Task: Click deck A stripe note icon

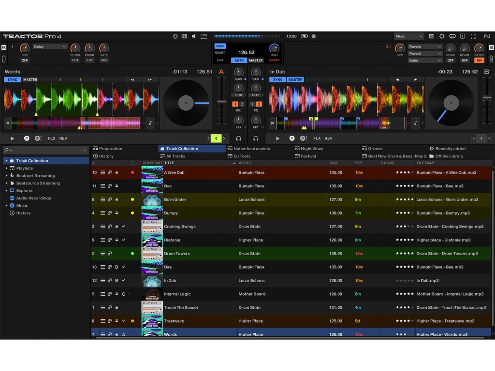Action: click(150, 123)
